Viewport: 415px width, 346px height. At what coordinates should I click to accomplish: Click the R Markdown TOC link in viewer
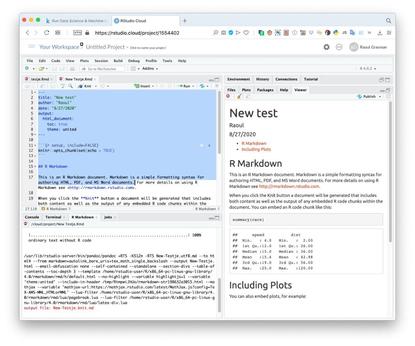tap(254, 143)
